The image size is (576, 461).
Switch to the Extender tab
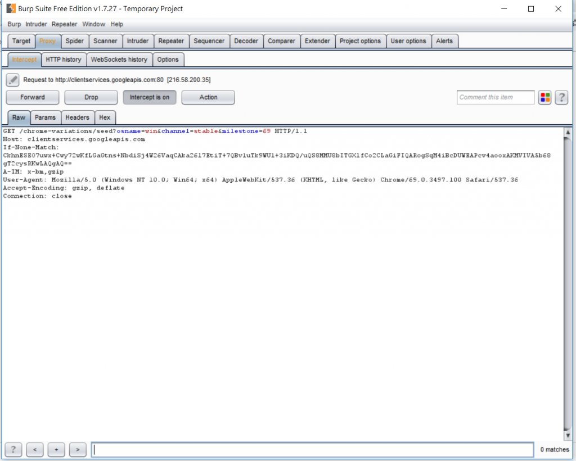317,41
